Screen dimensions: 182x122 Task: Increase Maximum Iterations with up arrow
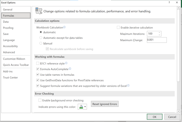tap(159, 33)
